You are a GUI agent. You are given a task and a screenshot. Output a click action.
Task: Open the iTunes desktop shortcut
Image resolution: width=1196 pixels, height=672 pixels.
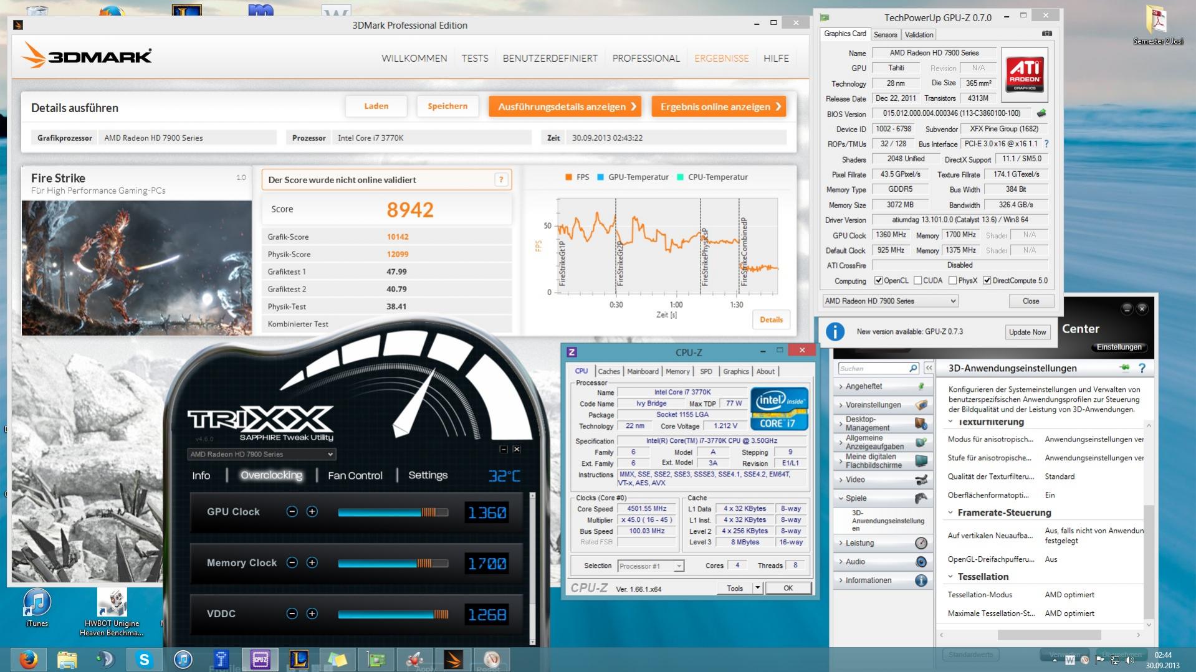pyautogui.click(x=37, y=608)
